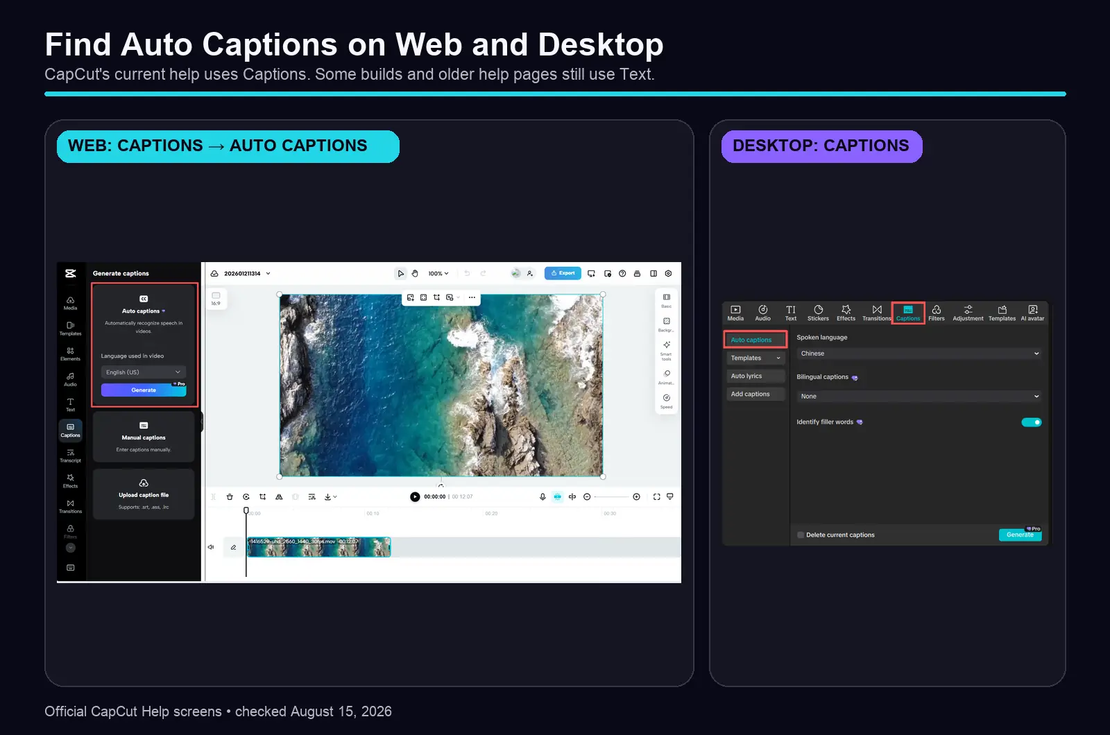Mute the timeline track speaker

pos(211,547)
